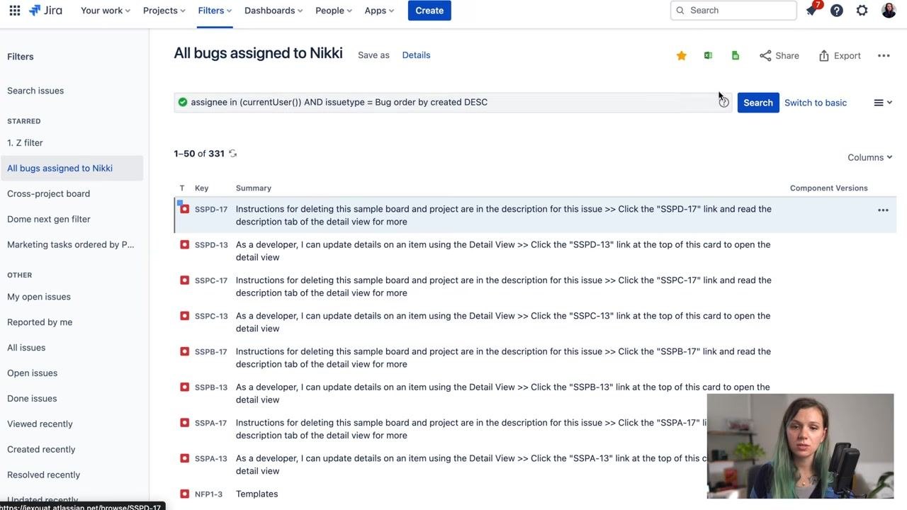Viewport: 907px width, 510px height.
Task: Click Save as
Action: [373, 55]
